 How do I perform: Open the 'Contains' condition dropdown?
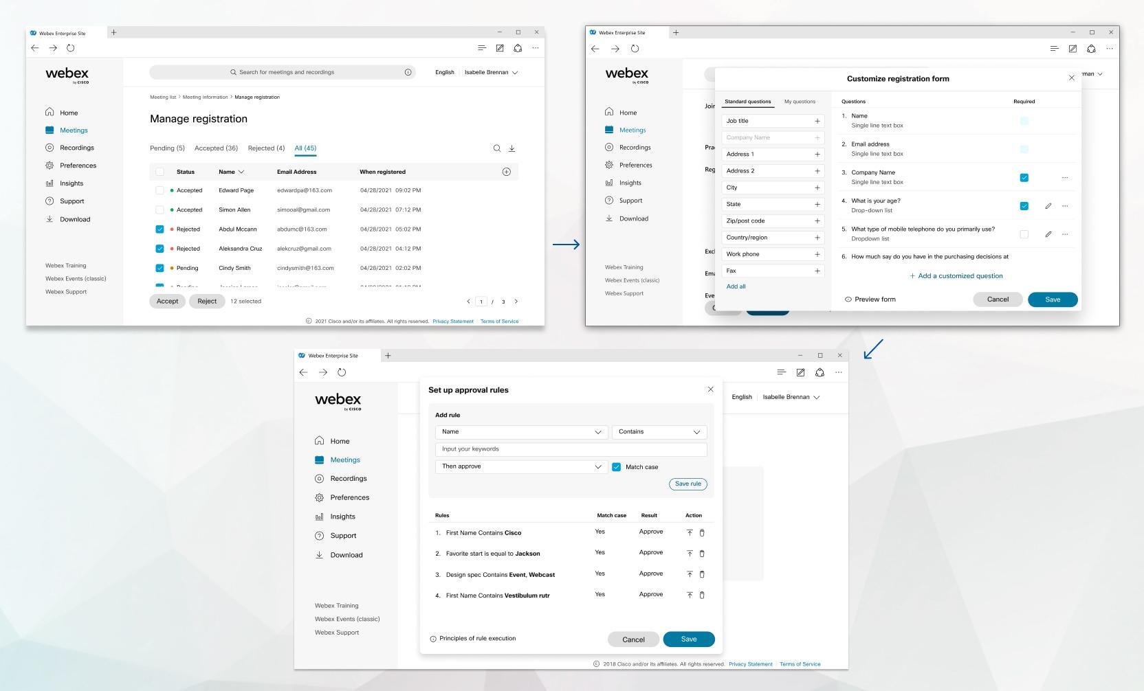tap(659, 432)
